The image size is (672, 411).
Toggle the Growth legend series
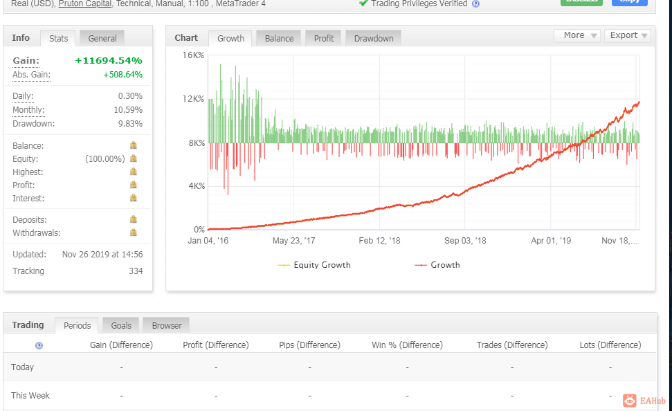(x=437, y=265)
